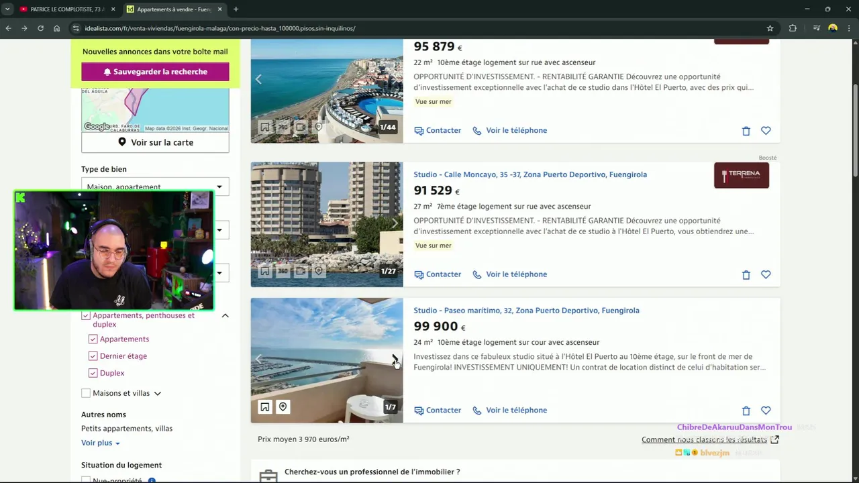Screen dimensions: 859x483
Task: Go to browser home page
Action: tap(56, 28)
